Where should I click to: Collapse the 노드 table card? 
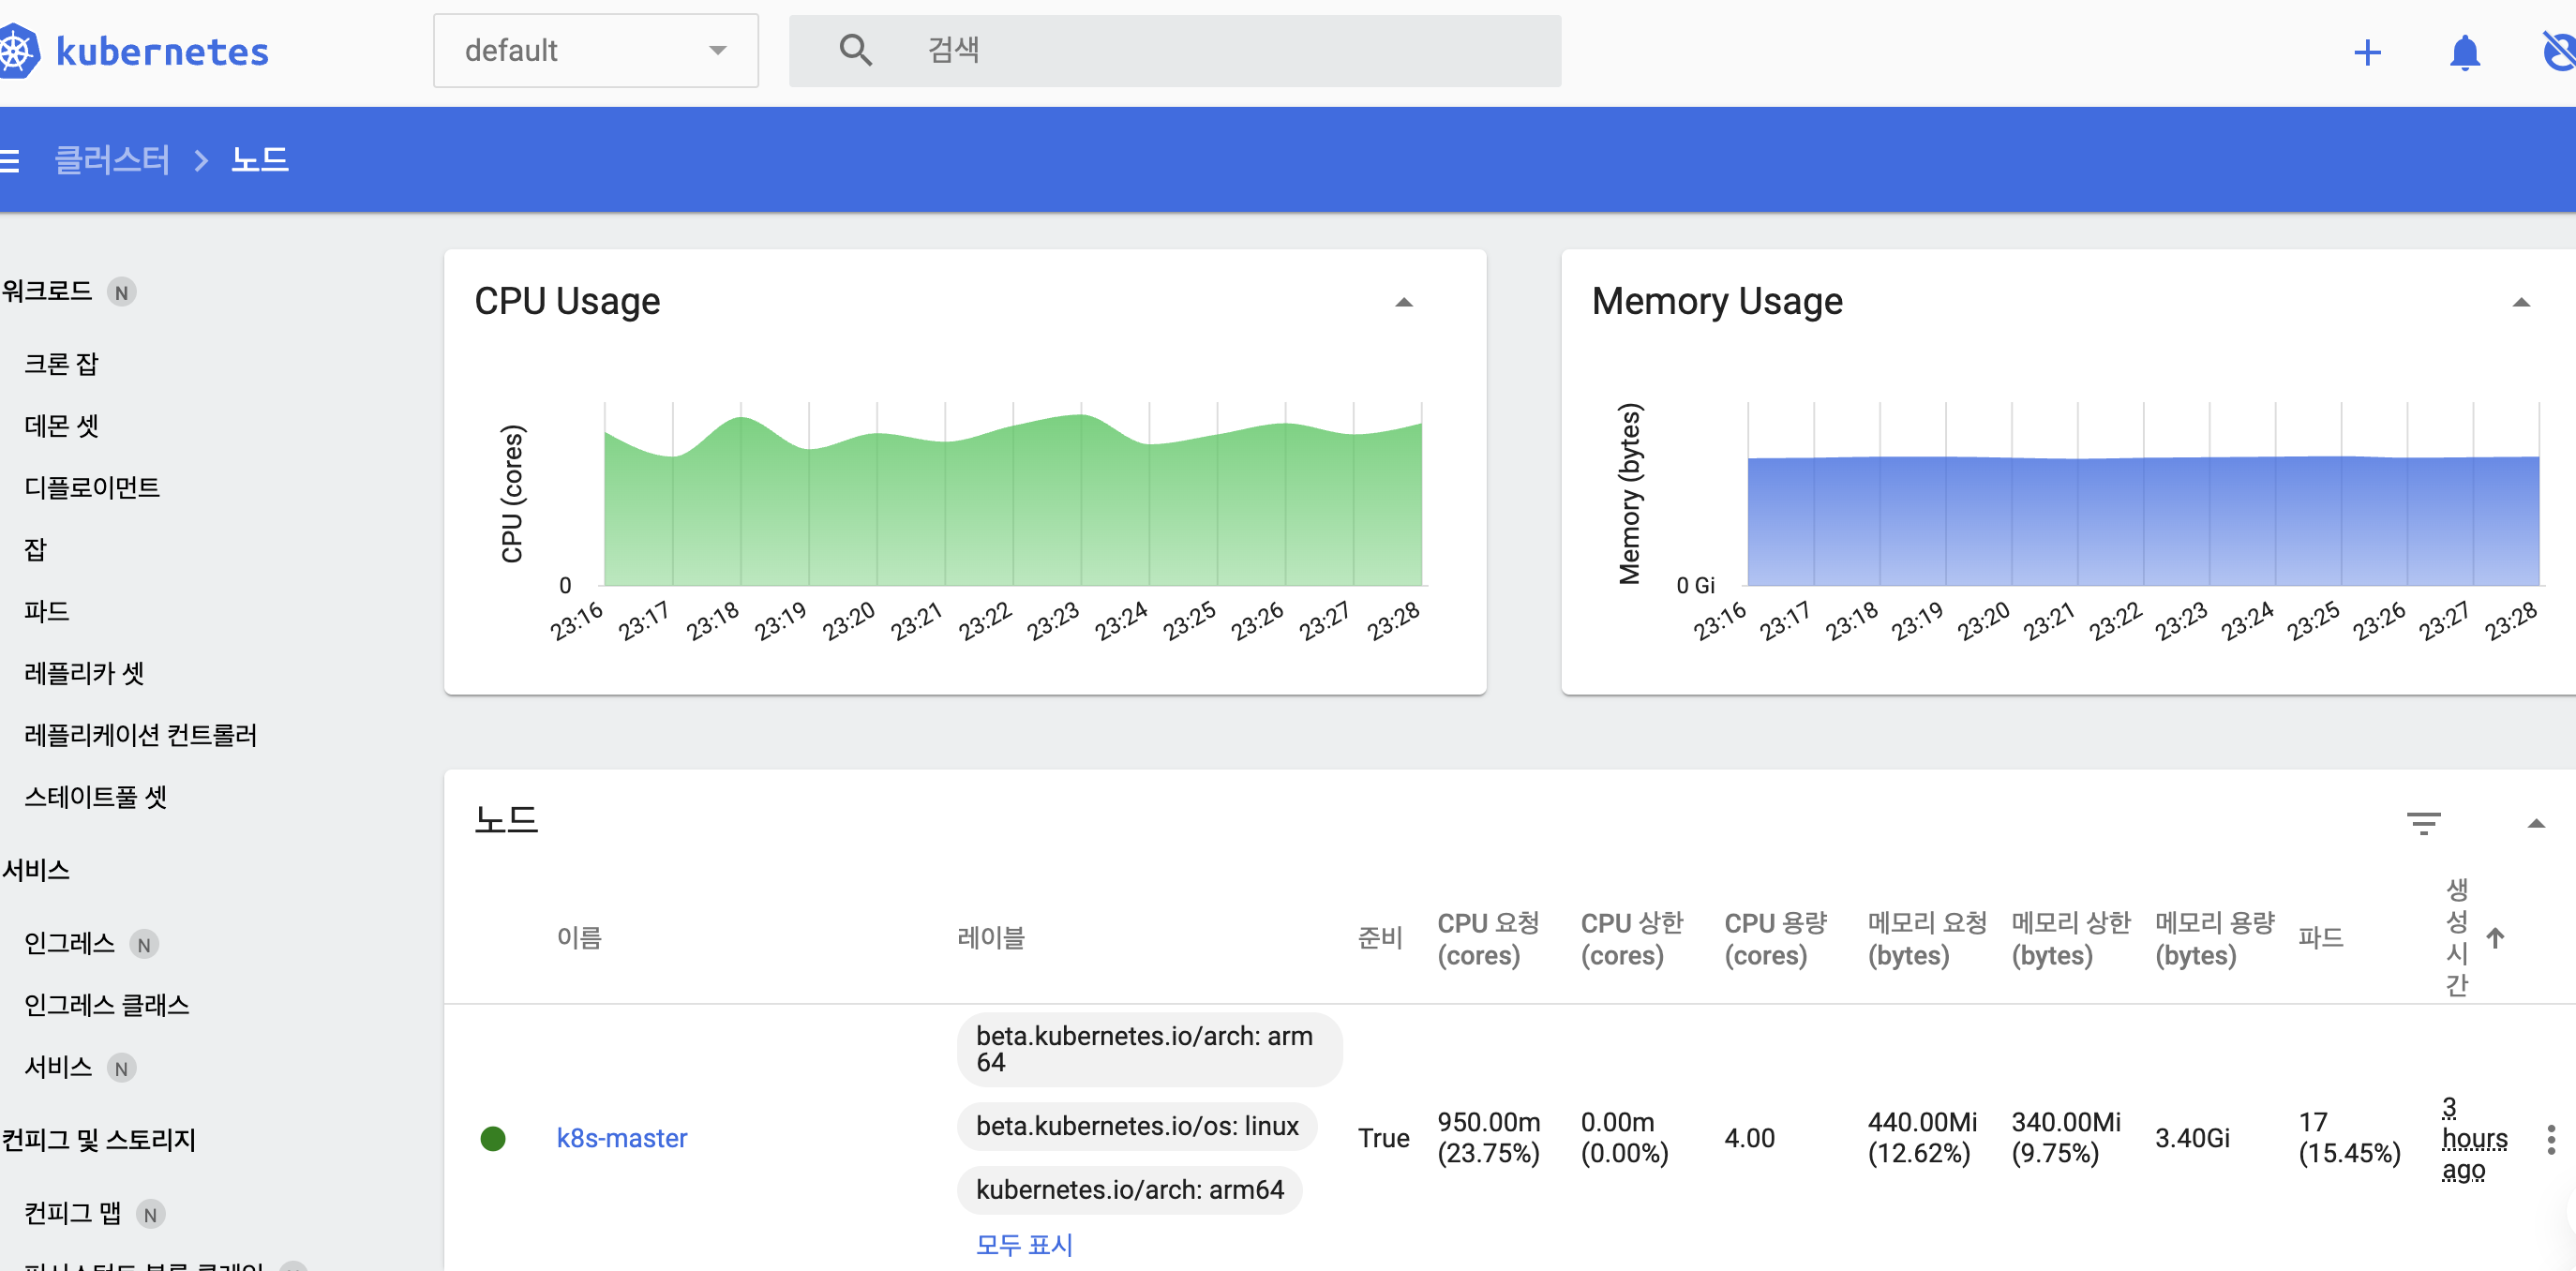2536,823
